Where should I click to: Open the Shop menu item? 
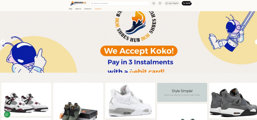point(71,9)
